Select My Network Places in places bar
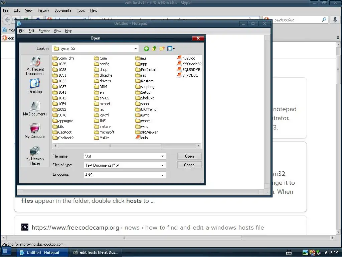The height and width of the screenshot is (257, 342). 35,155
